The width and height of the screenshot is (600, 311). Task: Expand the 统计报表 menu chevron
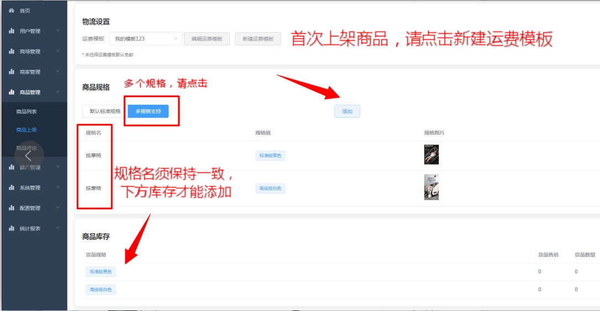(x=58, y=228)
